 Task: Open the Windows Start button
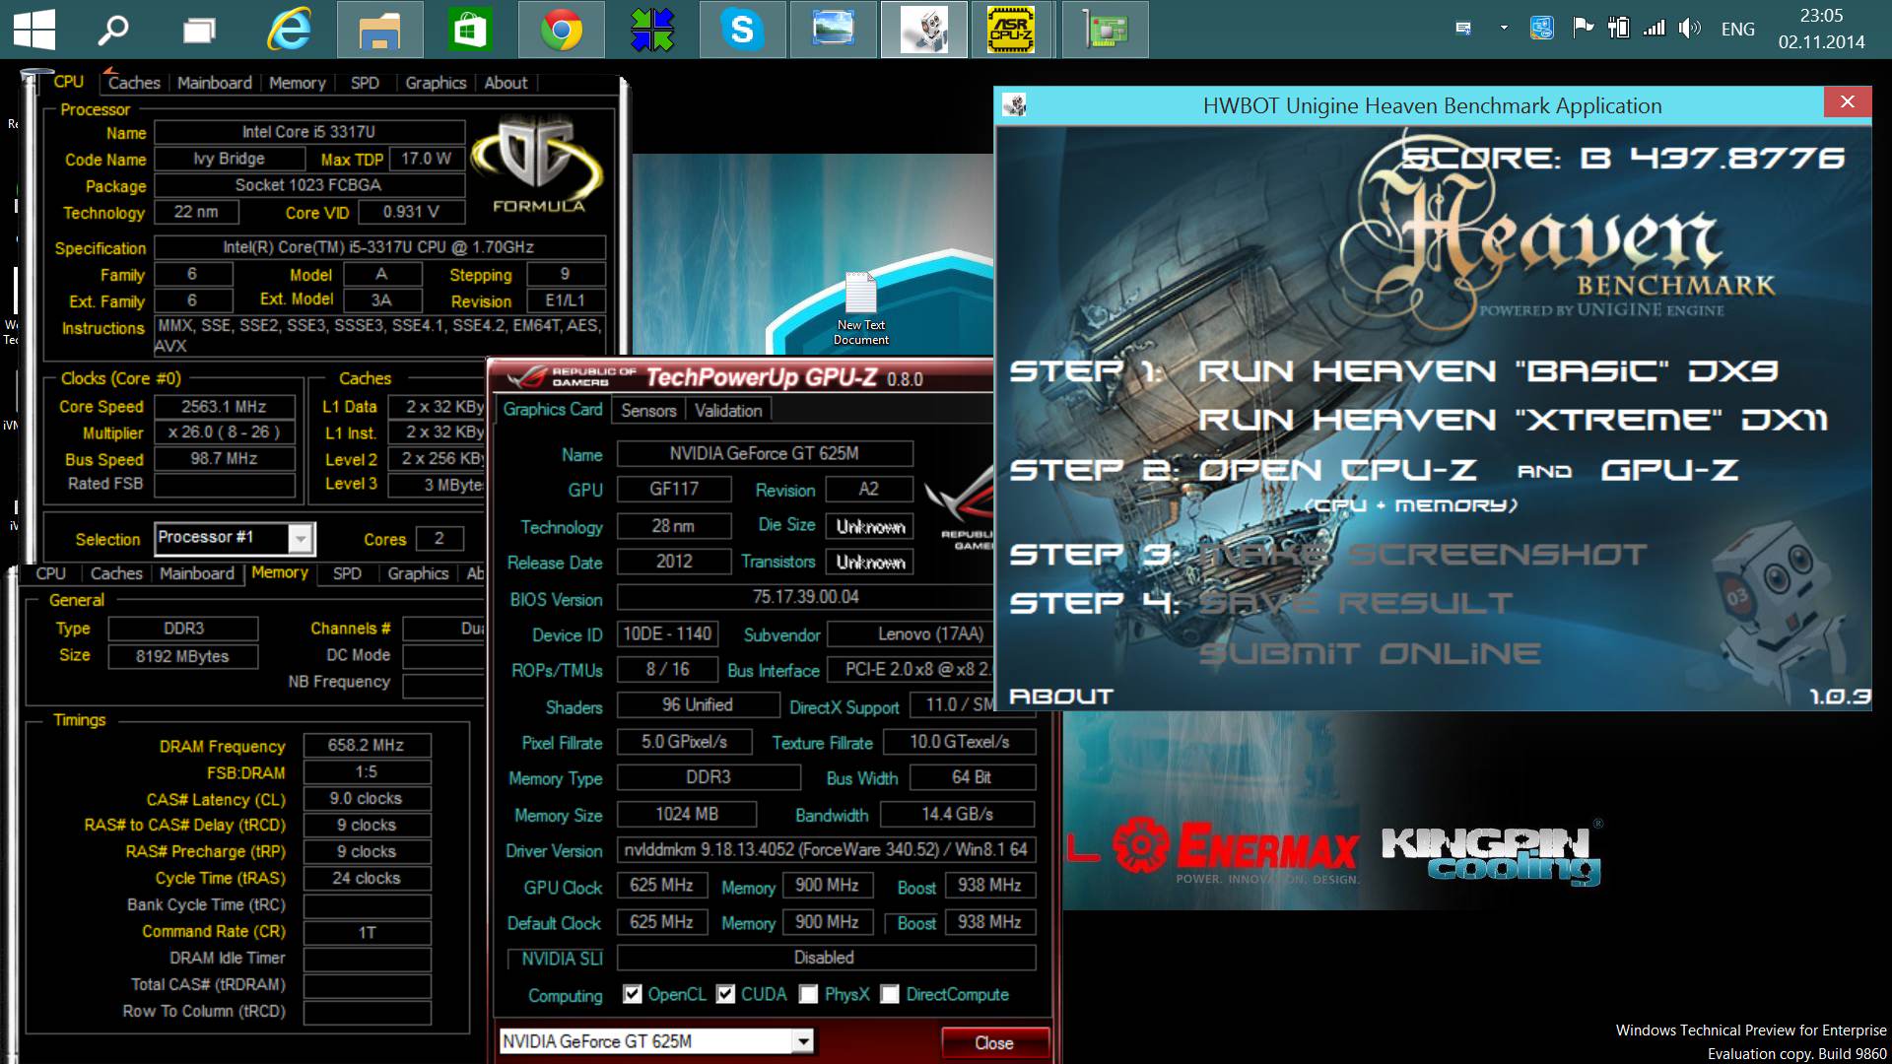(x=34, y=30)
